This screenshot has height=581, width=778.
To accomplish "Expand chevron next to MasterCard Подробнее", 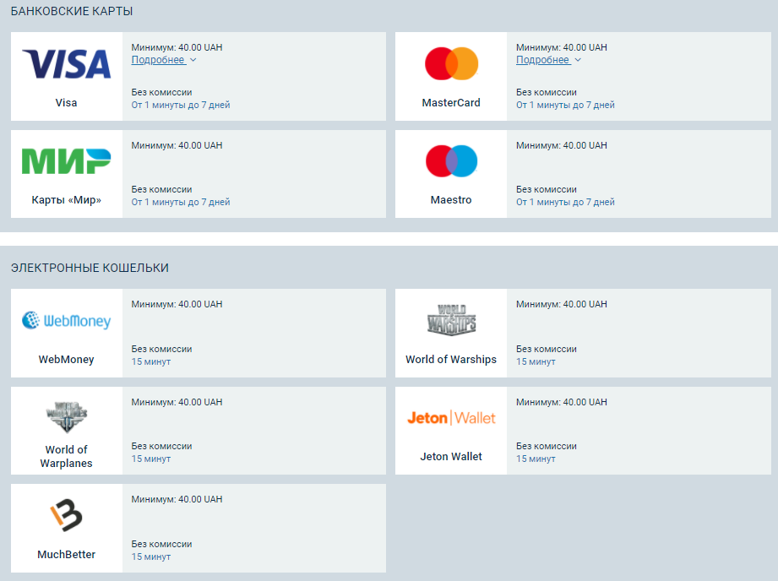I will (x=578, y=60).
